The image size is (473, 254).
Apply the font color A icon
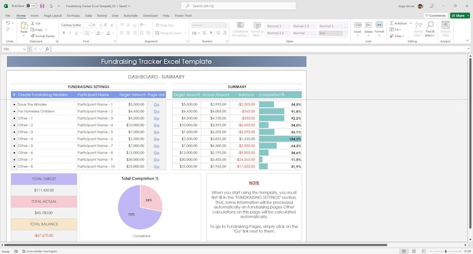tap(108, 33)
